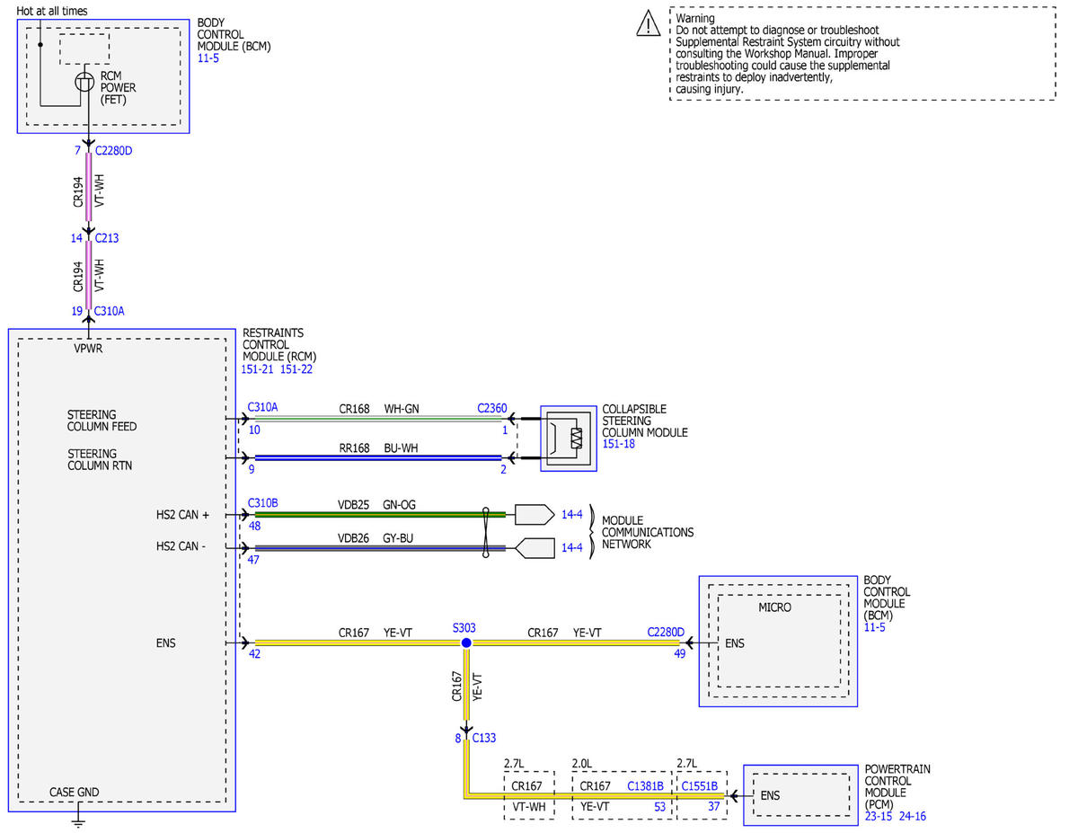The image size is (1078, 833).
Task: Select the C310A connector at pin 19
Action: tap(110, 310)
